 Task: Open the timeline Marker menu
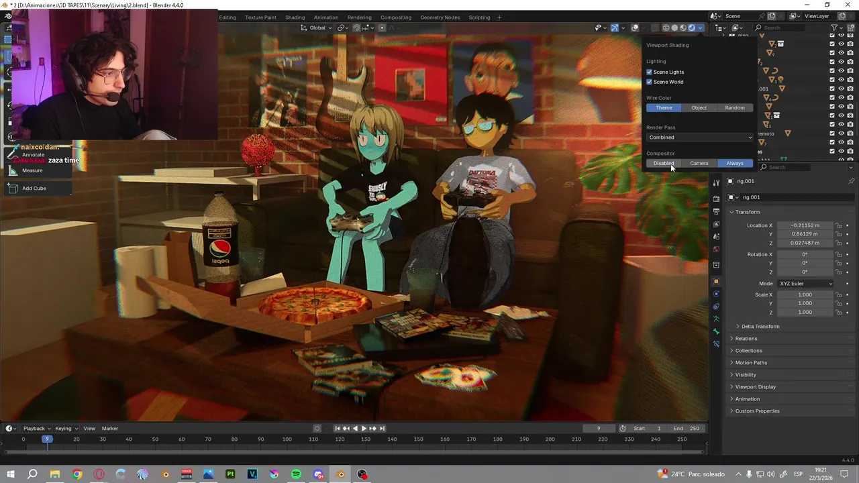click(x=110, y=429)
